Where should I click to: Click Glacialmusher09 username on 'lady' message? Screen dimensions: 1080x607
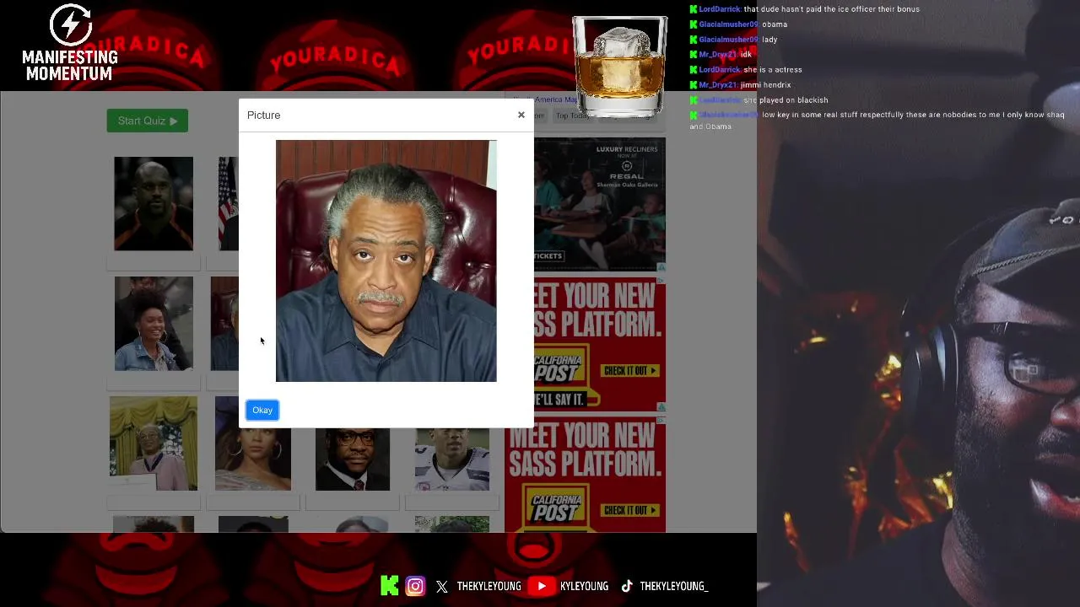[729, 40]
